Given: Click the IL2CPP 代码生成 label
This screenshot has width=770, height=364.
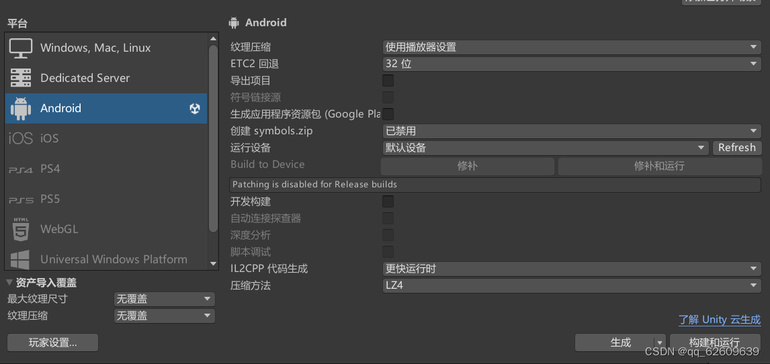Looking at the screenshot, I should point(269,269).
